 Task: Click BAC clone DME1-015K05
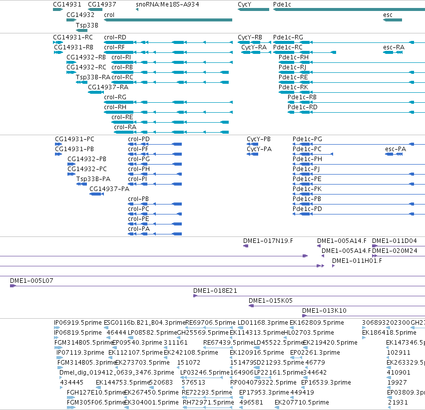[x=337, y=306]
